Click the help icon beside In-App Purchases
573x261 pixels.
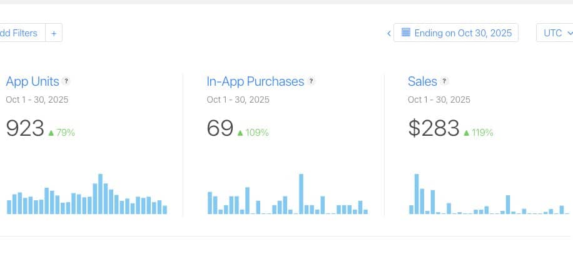tap(312, 81)
